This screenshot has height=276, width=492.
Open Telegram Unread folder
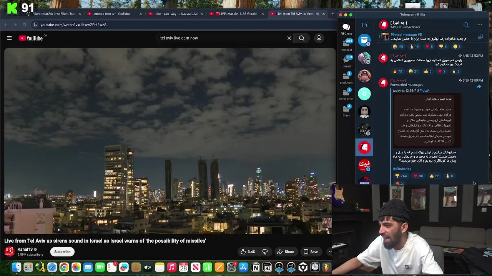(346, 61)
